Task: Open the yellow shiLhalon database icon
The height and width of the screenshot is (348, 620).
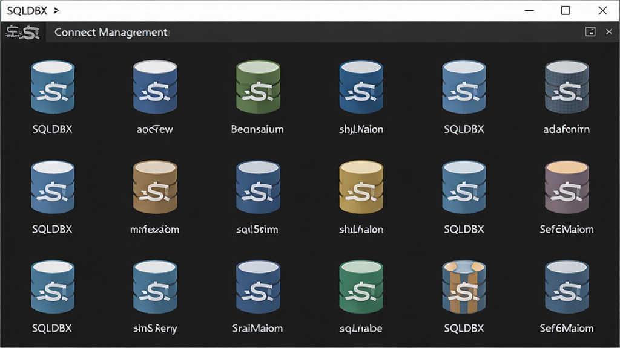Action: click(x=361, y=187)
